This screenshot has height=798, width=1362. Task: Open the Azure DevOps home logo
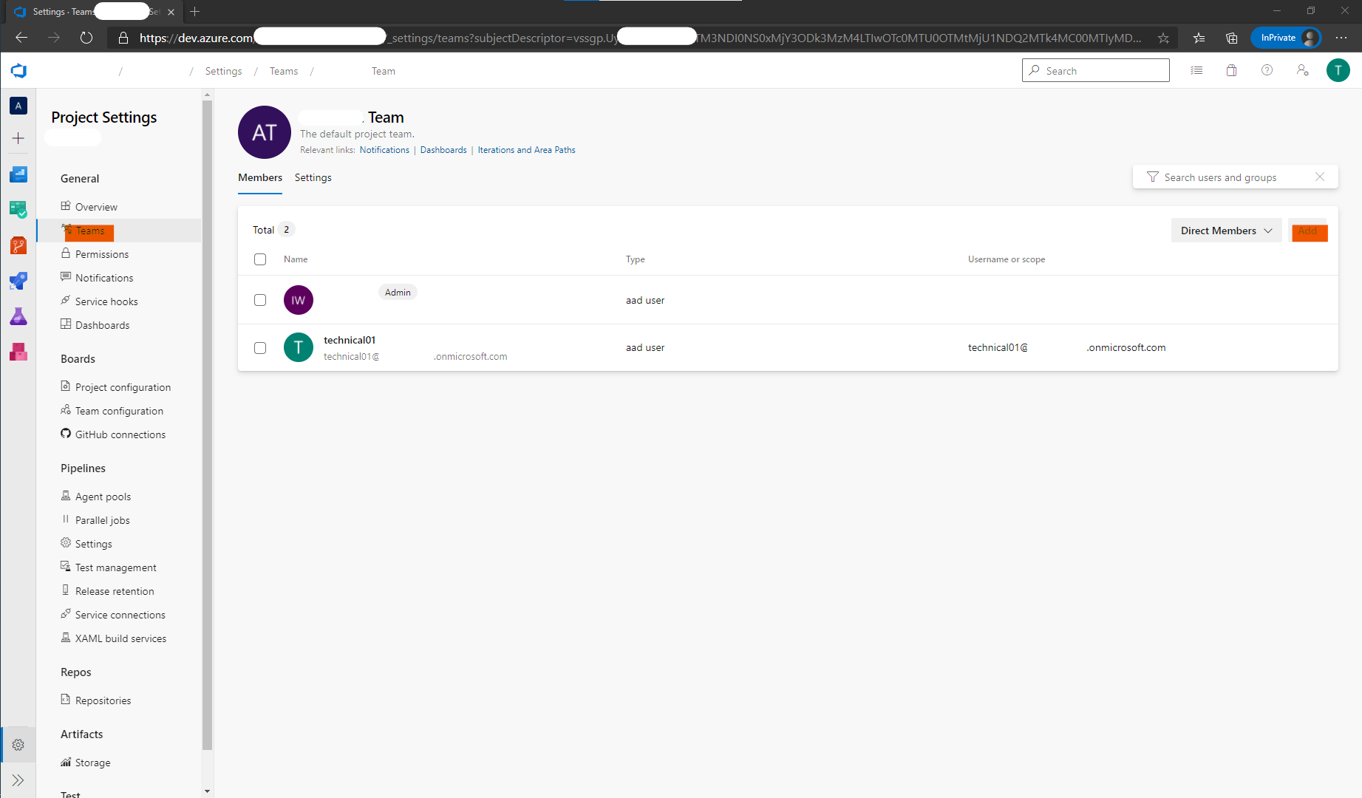[18, 71]
